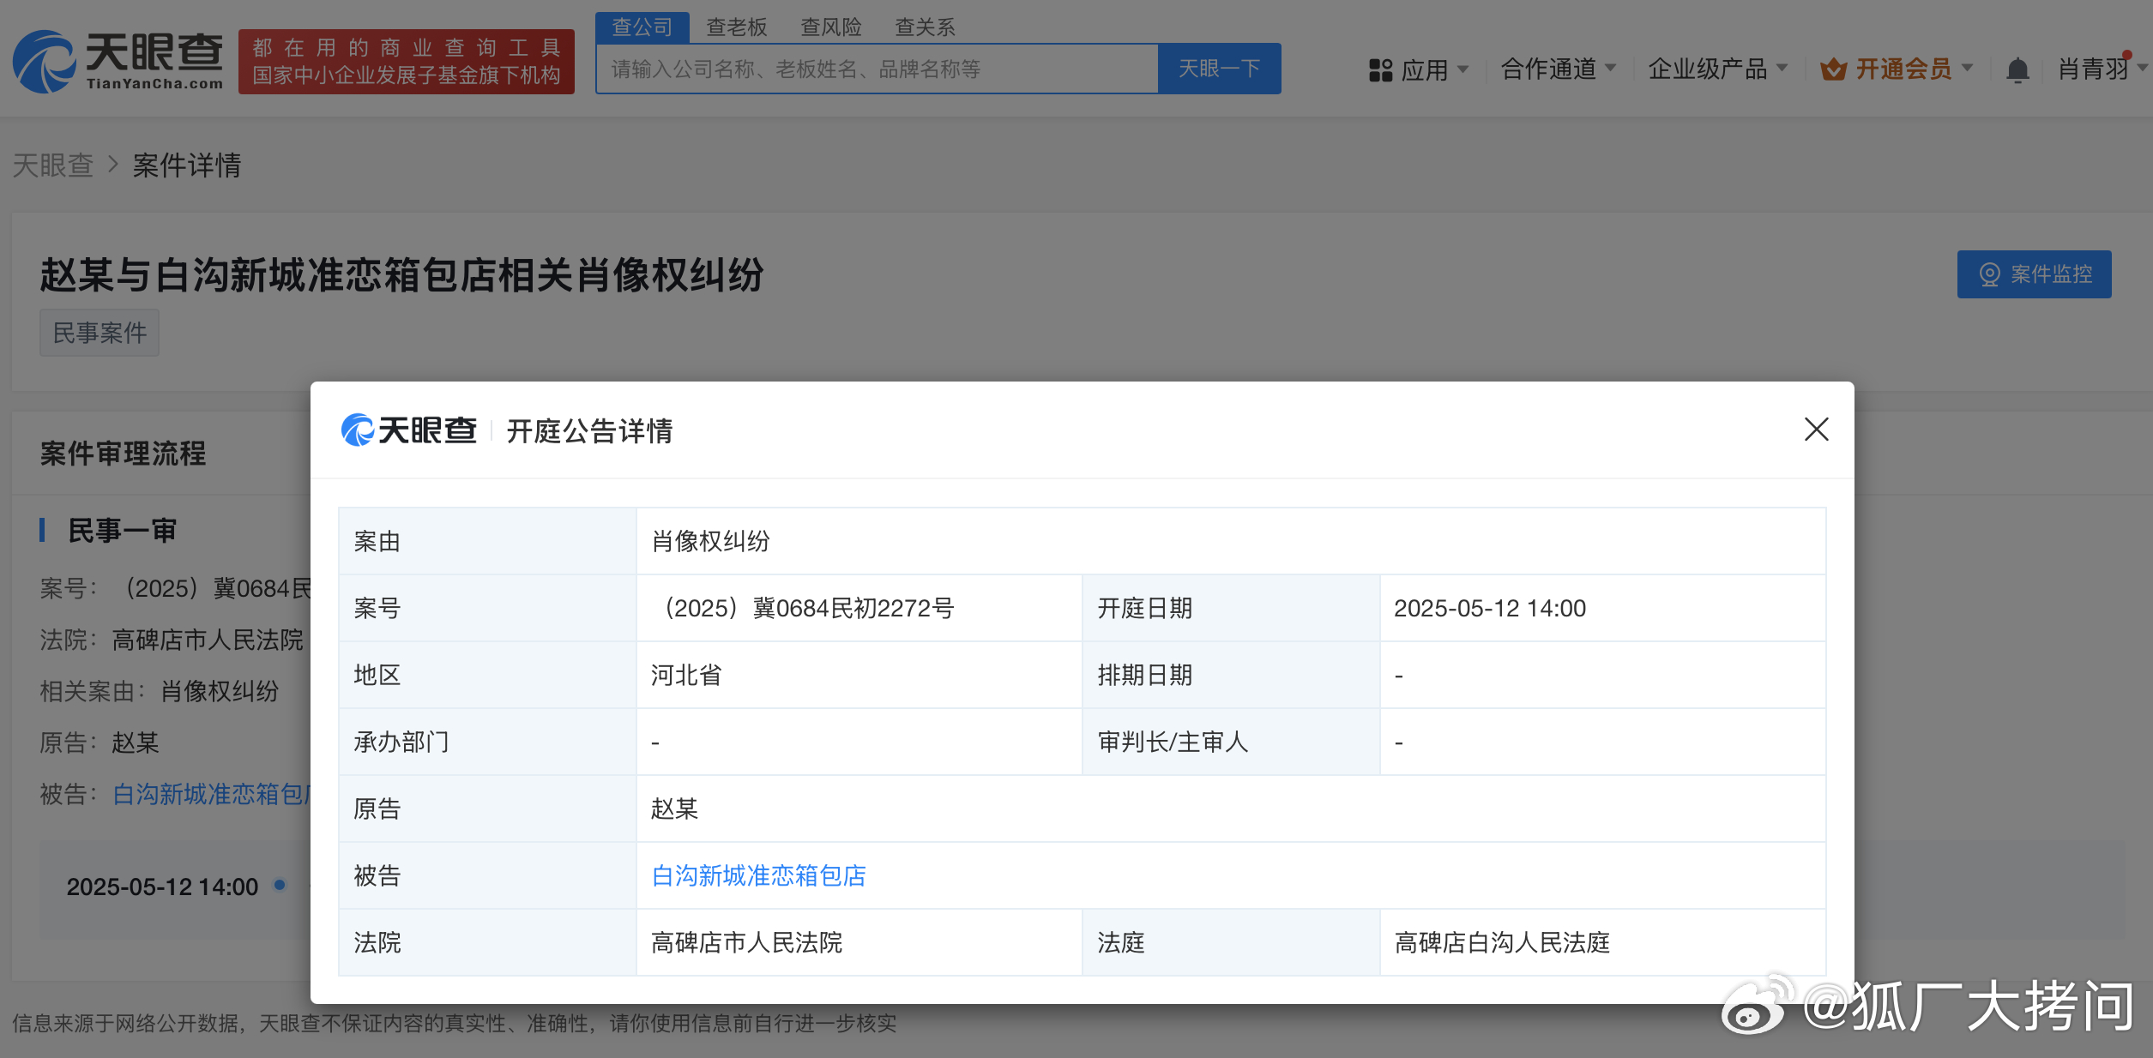Click the 应用 grid icon
Screen dimensions: 2153x1058
[x=1380, y=69]
